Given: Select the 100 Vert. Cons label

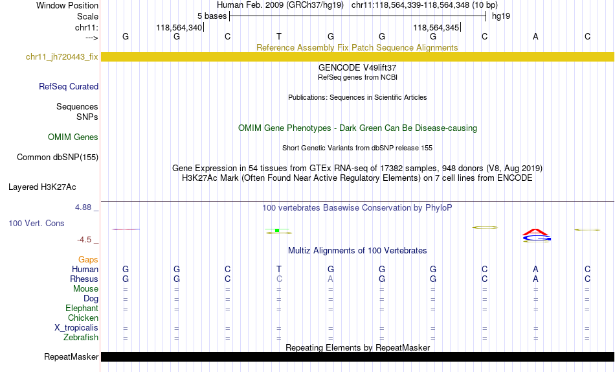Looking at the screenshot, I should coord(36,223).
